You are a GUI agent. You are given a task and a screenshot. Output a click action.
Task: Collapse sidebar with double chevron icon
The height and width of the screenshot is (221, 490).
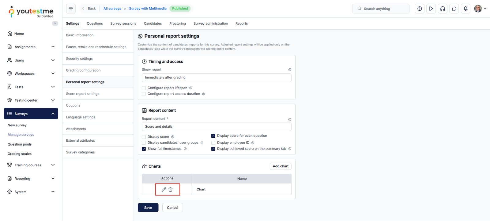point(55,24)
